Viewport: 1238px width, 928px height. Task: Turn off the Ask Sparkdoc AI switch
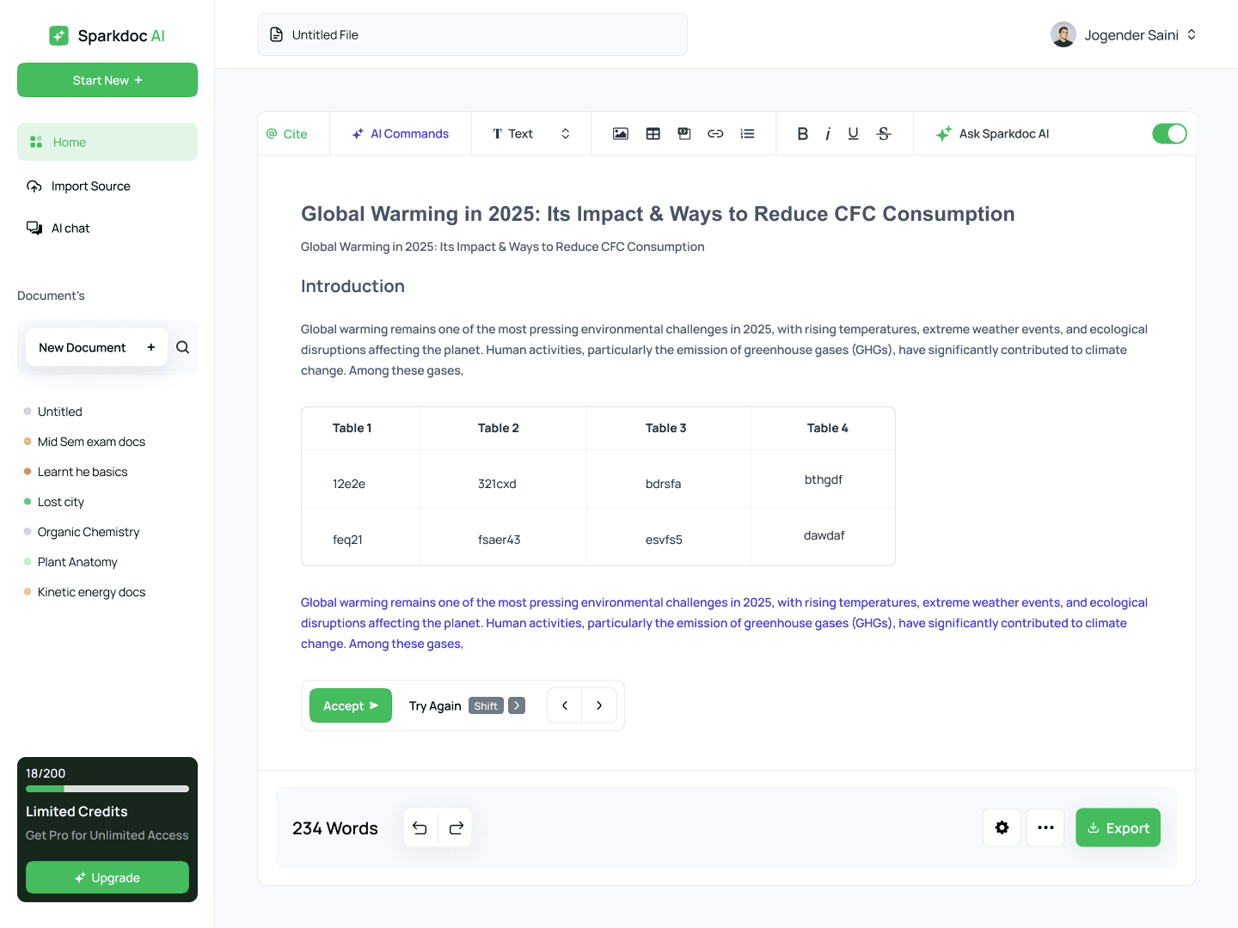[x=1169, y=134]
